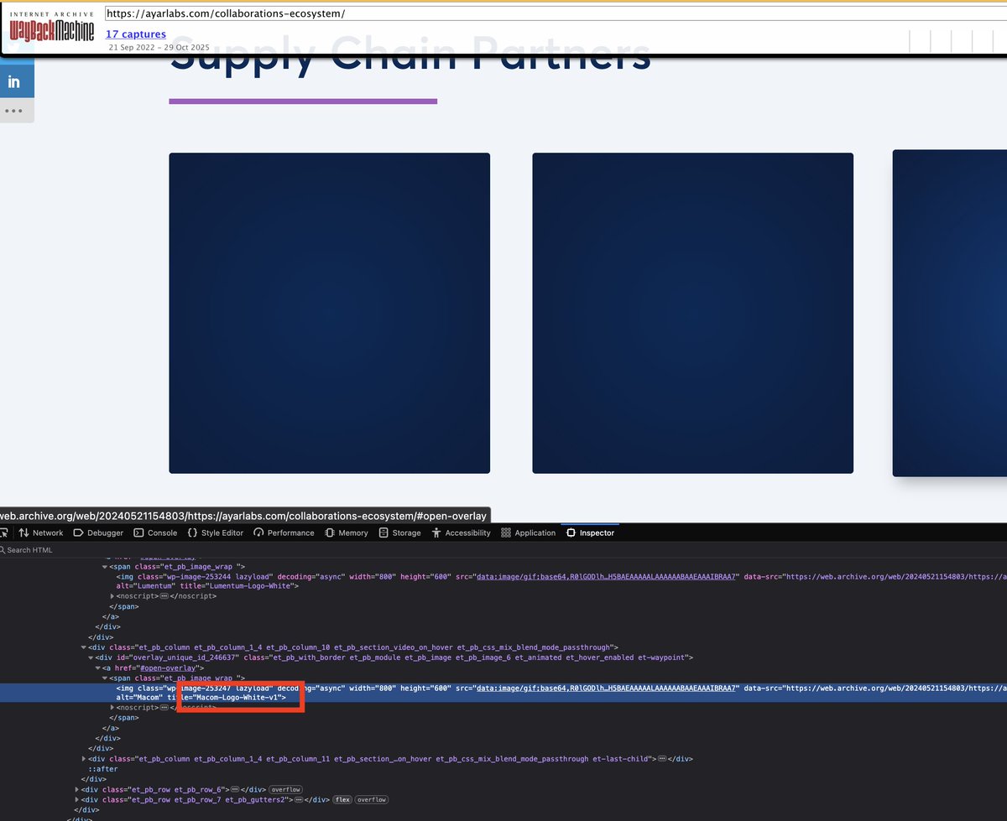
Task: Open the Accessibility tab
Action: click(461, 533)
